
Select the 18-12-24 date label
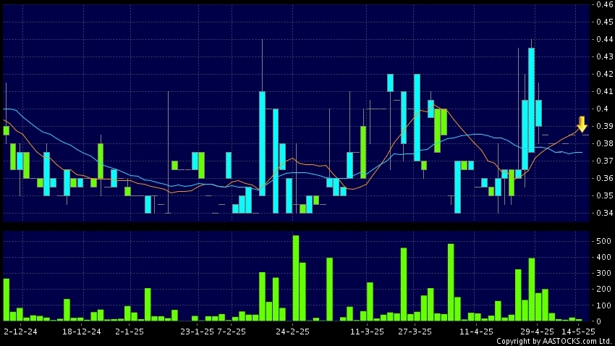[82, 332]
